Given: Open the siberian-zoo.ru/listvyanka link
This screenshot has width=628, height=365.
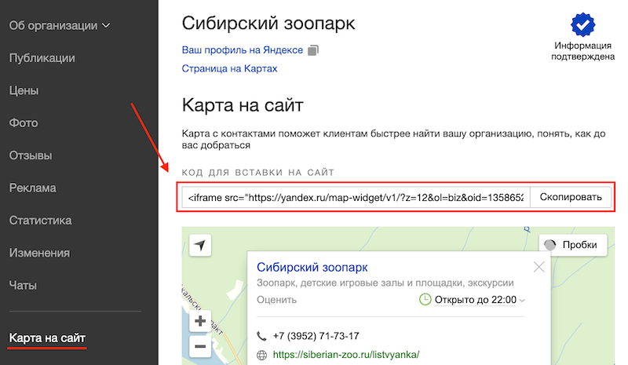Looking at the screenshot, I should (346, 355).
